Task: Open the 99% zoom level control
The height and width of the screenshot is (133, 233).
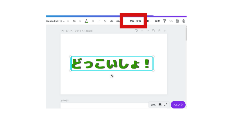Action: [x=153, y=105]
